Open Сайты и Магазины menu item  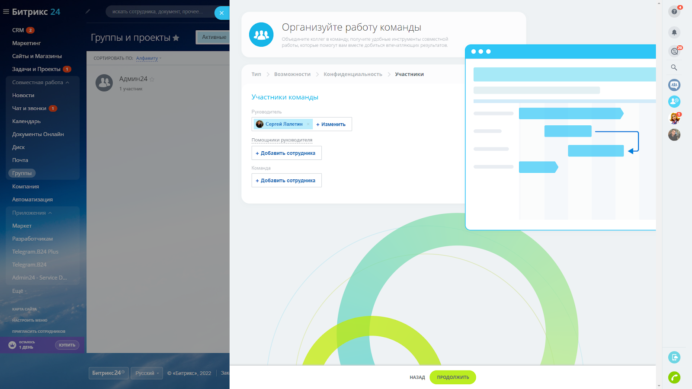click(37, 56)
